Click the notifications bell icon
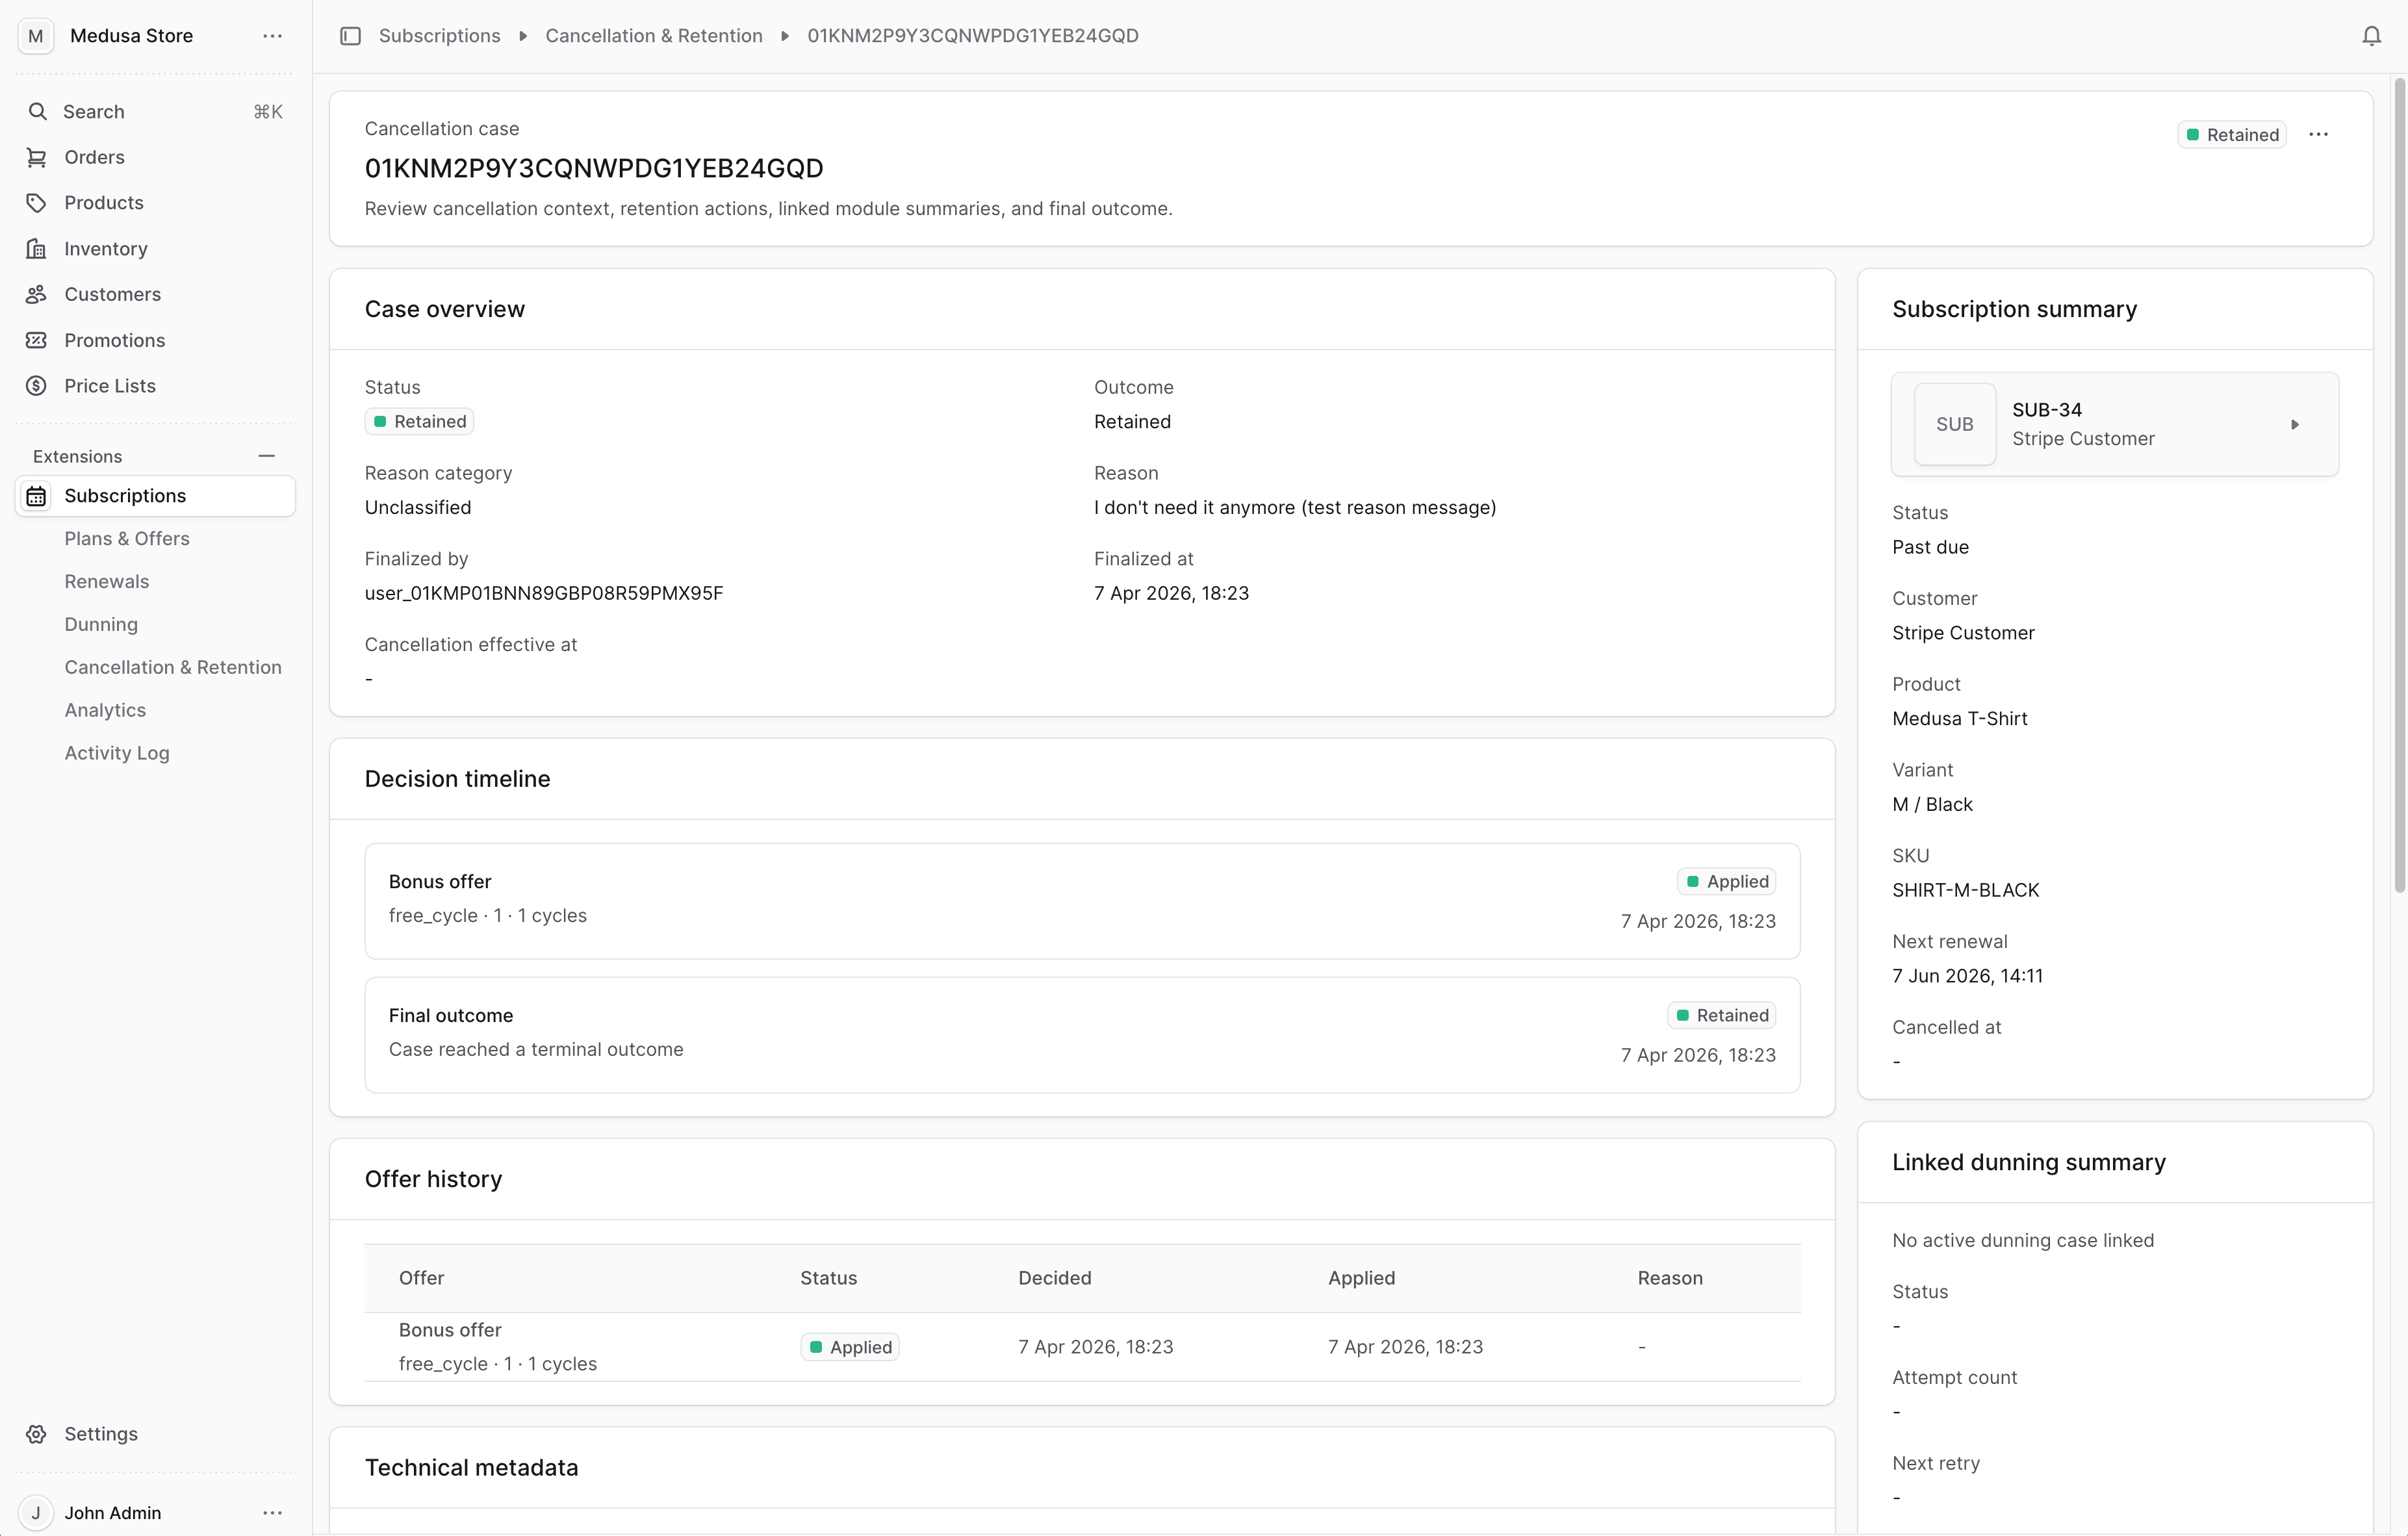This screenshot has width=2408, height=1536. coord(2371,36)
